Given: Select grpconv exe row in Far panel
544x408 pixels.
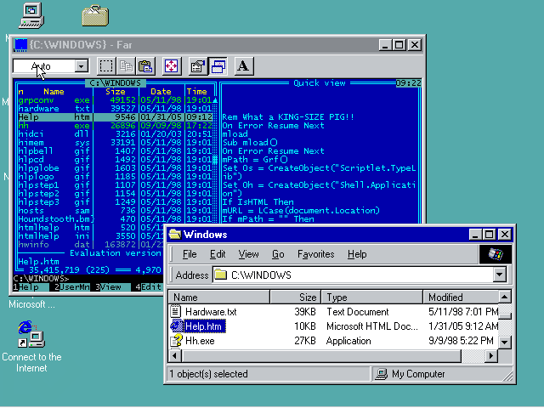Looking at the screenshot, I should click(116, 100).
